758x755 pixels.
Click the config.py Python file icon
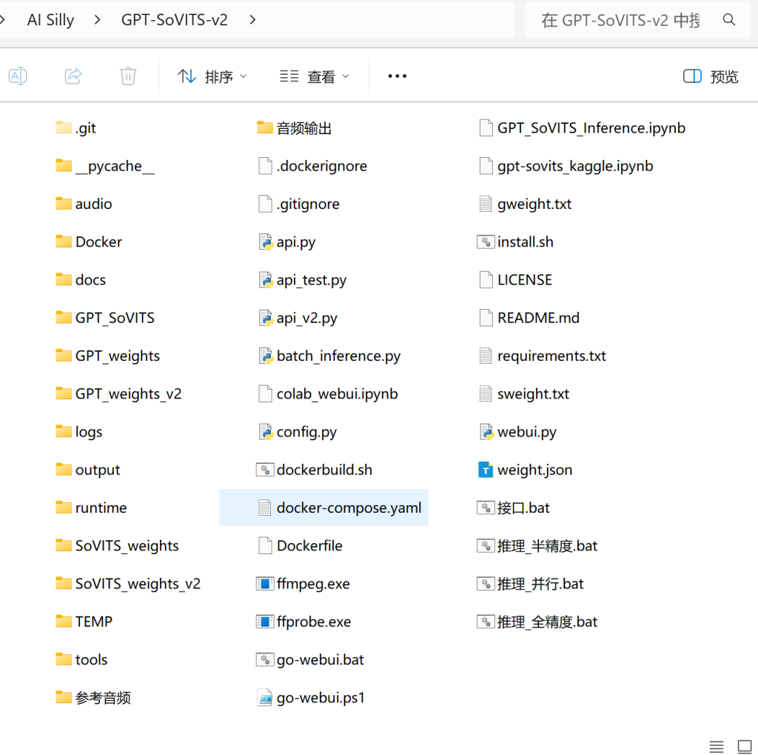[x=266, y=432]
